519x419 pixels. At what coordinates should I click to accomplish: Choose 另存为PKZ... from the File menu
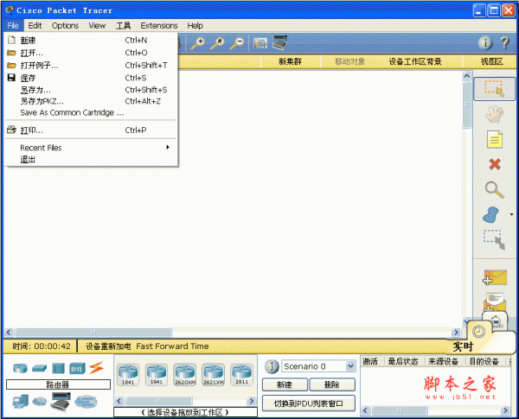[91, 101]
